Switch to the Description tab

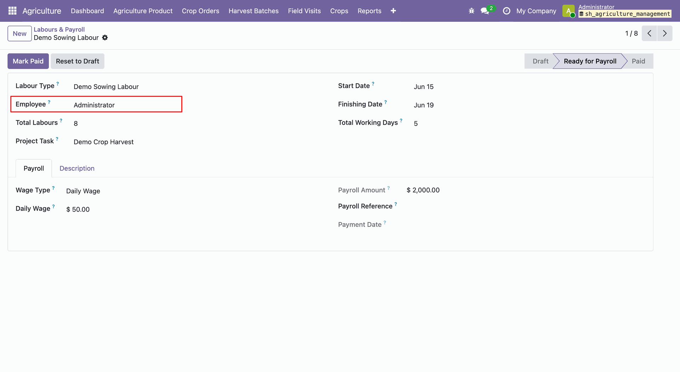tap(77, 168)
